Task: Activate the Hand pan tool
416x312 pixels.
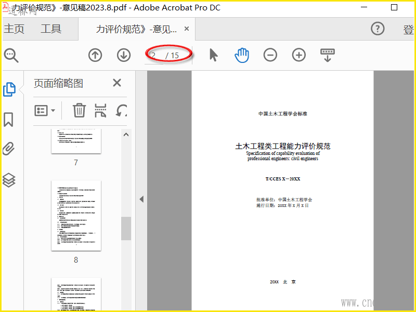Action: click(x=242, y=55)
